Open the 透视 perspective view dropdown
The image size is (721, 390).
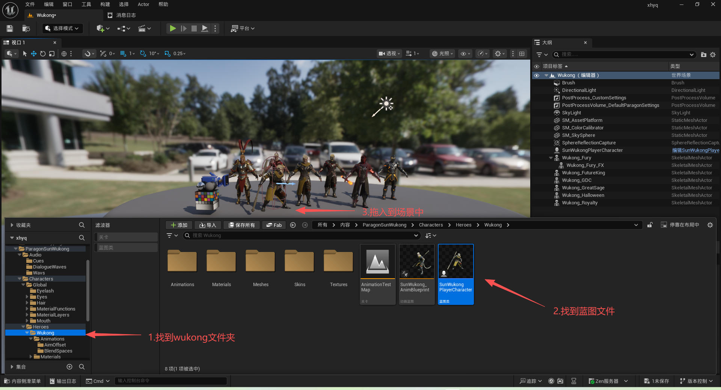(x=389, y=54)
